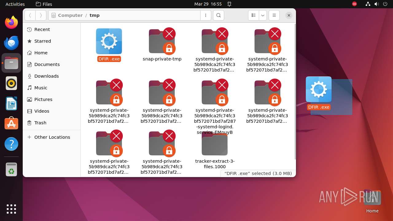Open Downloads in the sidebar
This screenshot has height=221, width=393.
click(x=52, y=76)
